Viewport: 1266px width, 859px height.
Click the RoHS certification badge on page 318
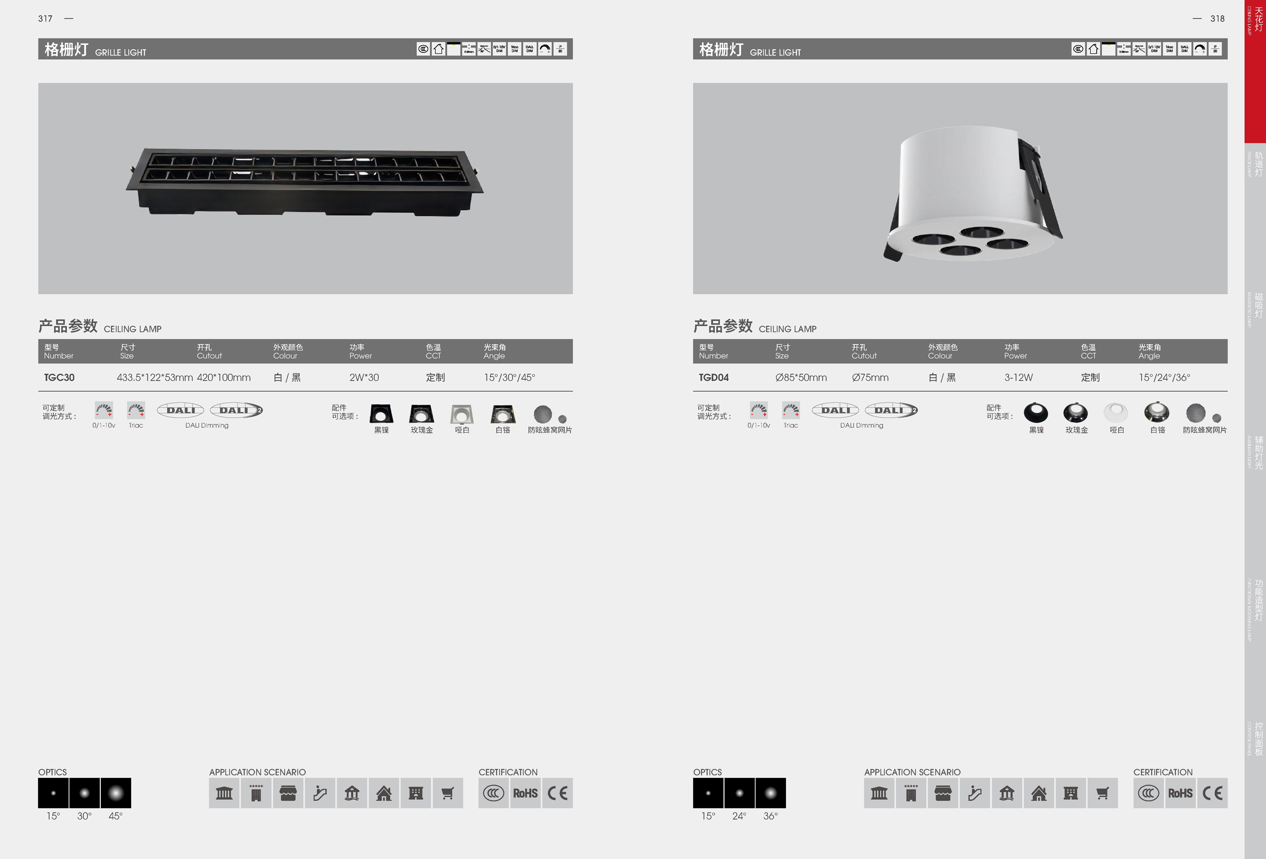pos(1180,793)
